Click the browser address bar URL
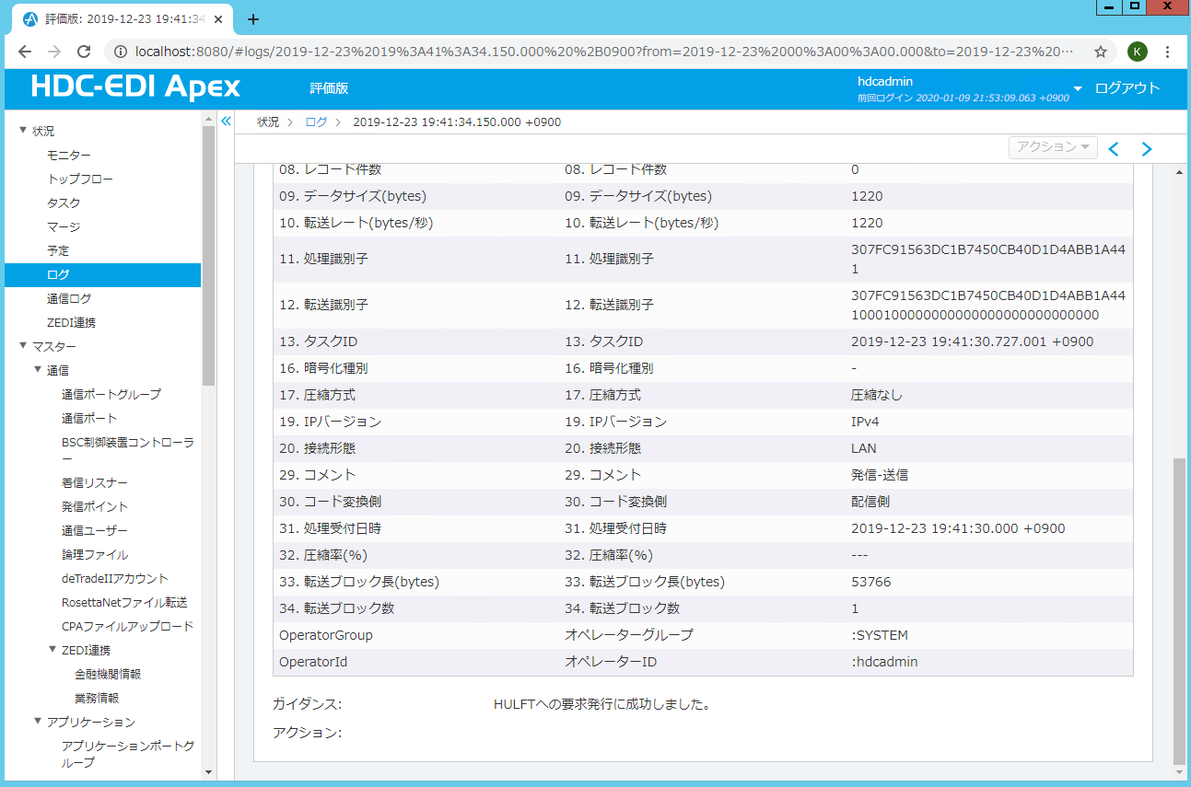Viewport: 1191px width, 787px height. click(603, 52)
